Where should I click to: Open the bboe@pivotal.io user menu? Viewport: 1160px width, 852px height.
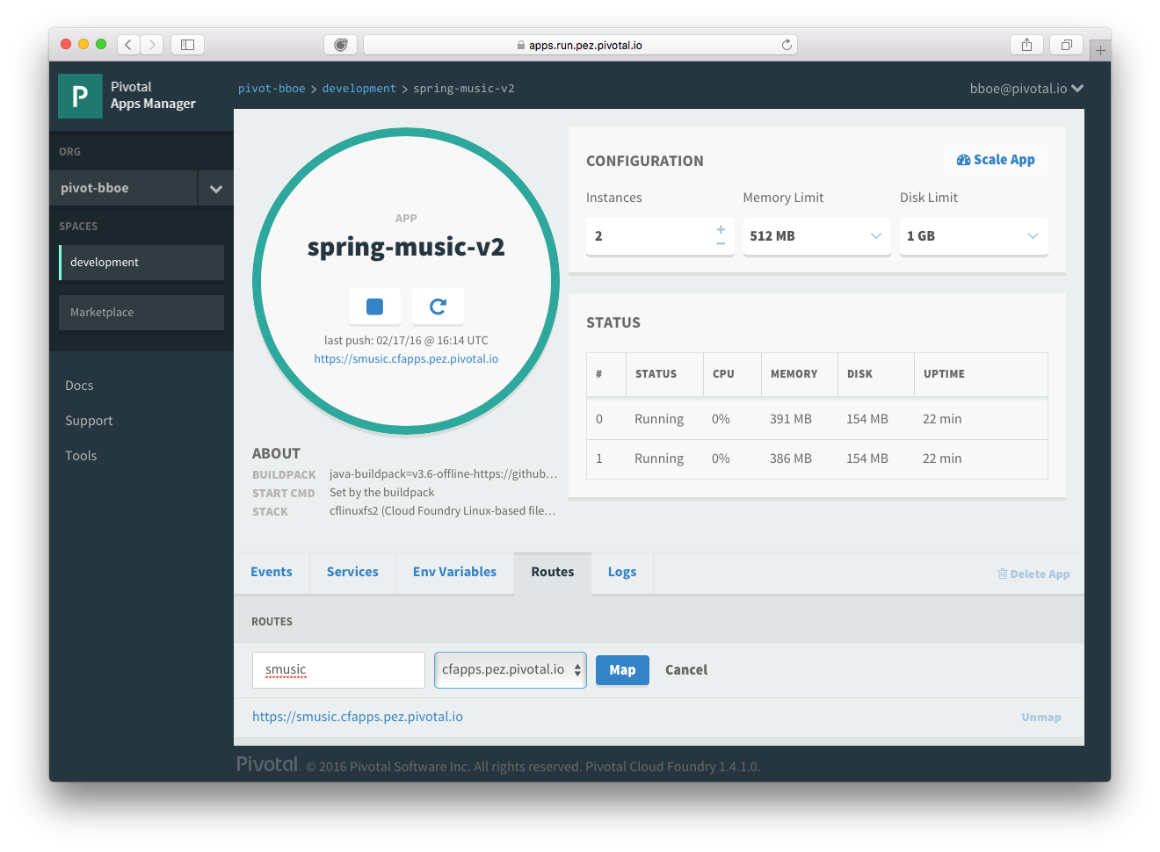(1026, 89)
